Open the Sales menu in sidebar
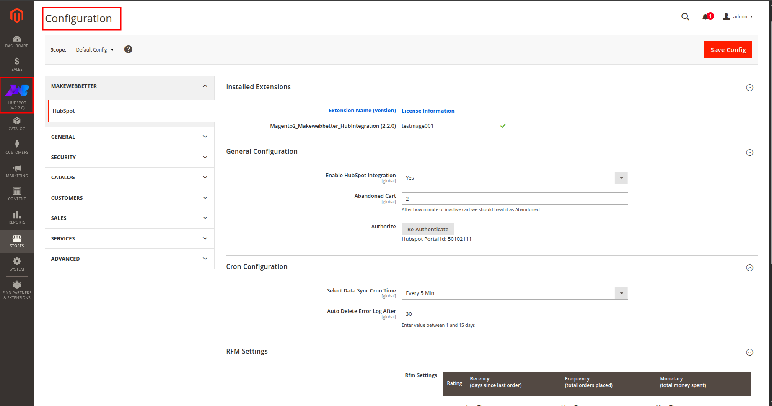This screenshot has height=406, width=772. pos(17,65)
